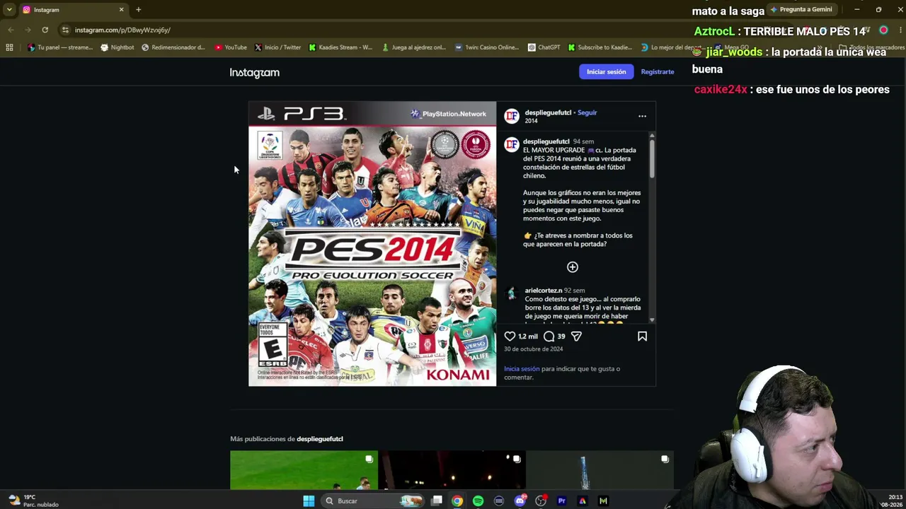Open the post's three-dot options menu
Image resolution: width=906 pixels, height=509 pixels.
642,116
